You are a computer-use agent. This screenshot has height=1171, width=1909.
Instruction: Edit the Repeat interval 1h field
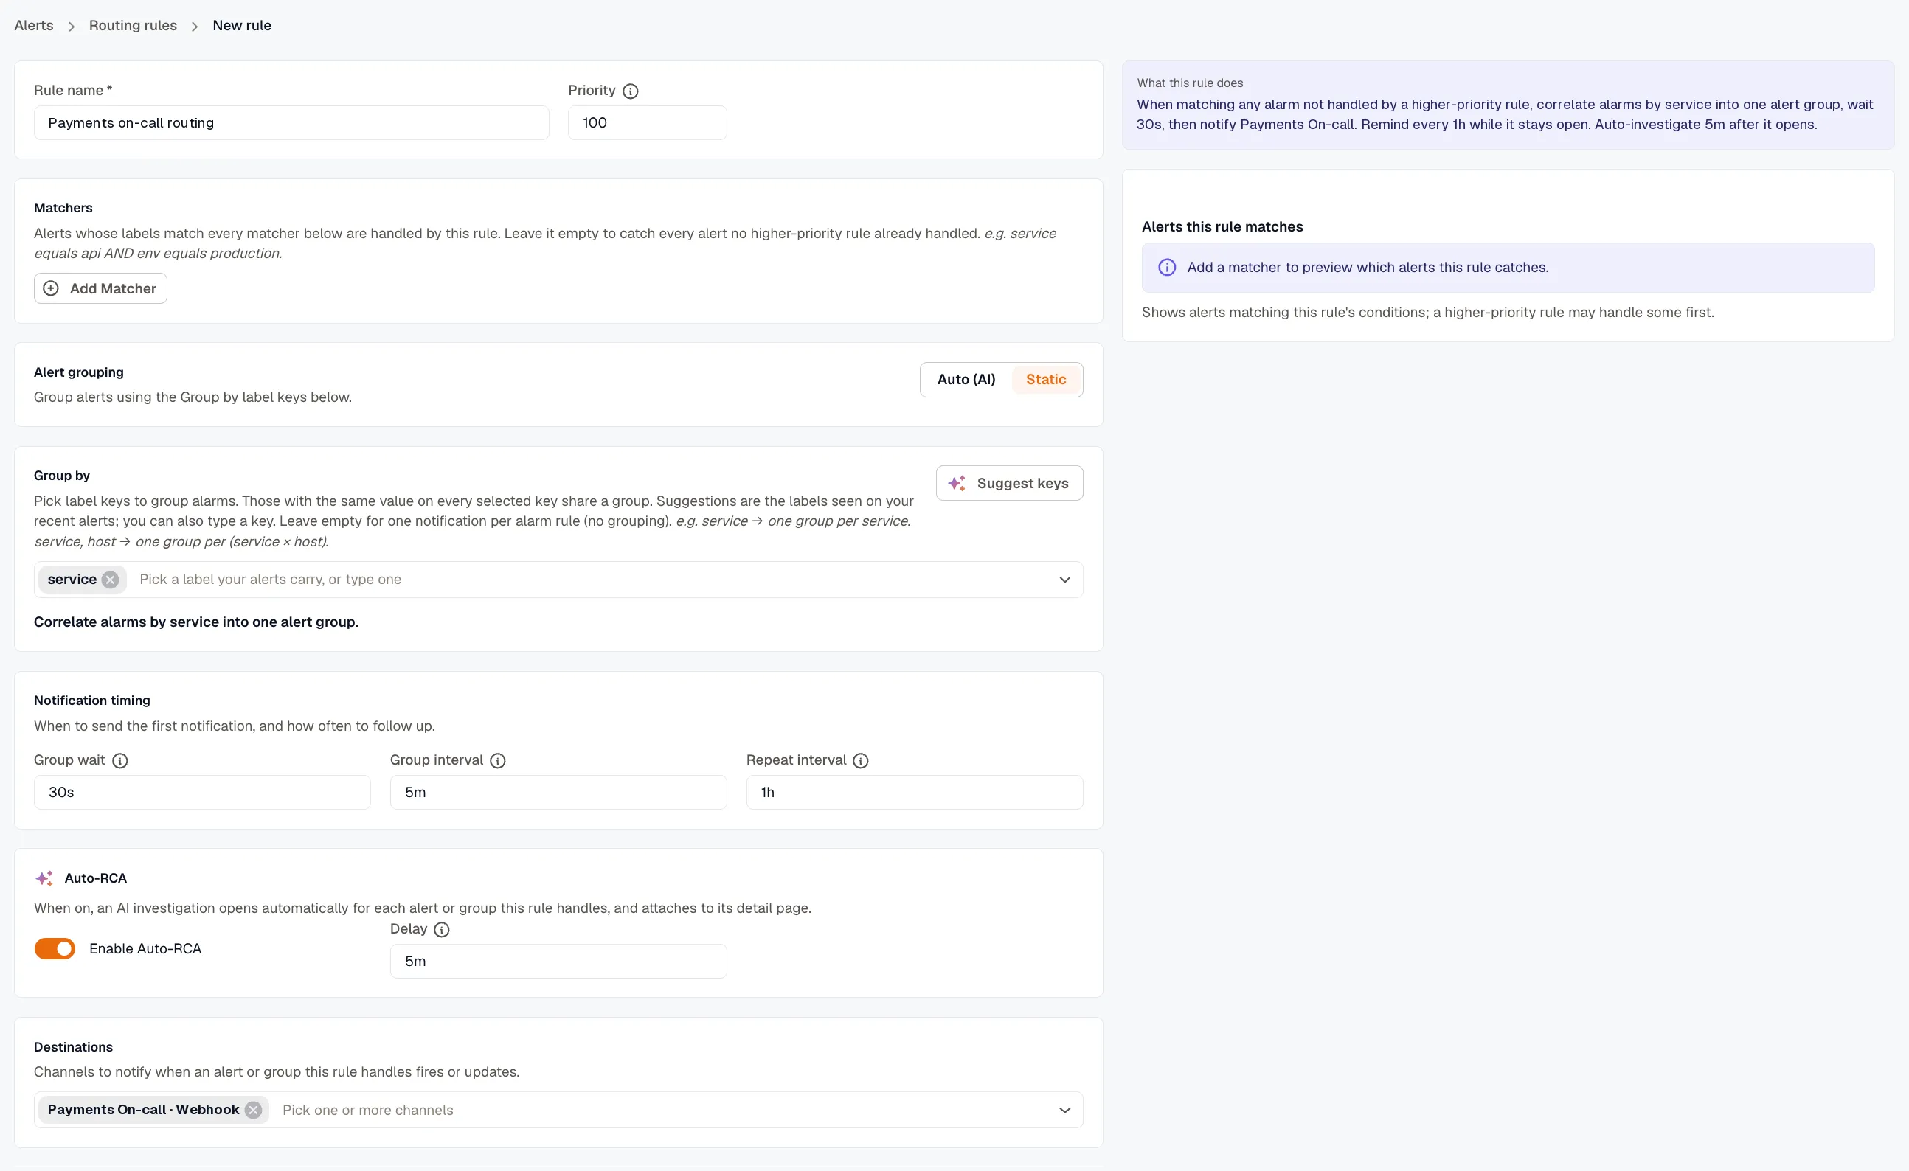[915, 792]
